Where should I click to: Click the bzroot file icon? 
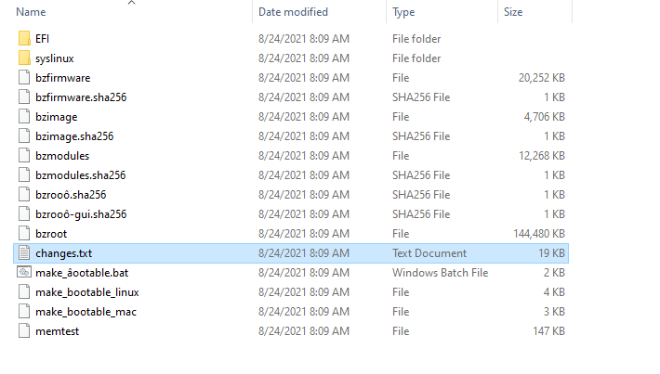point(24,234)
